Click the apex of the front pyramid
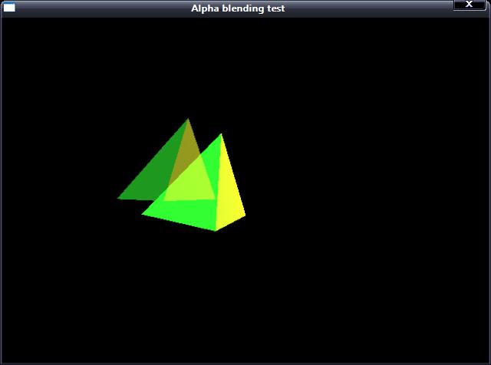 pos(221,134)
